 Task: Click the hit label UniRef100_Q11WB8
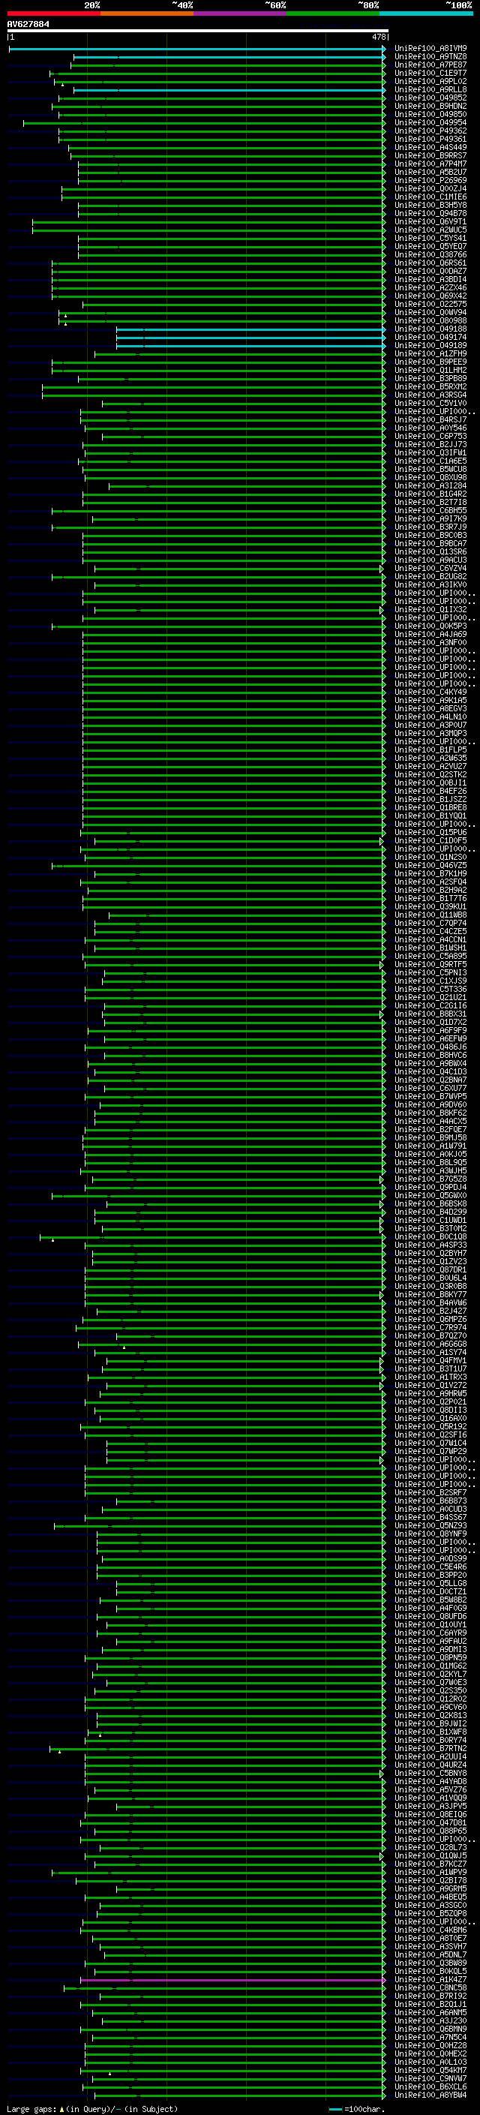430,915
